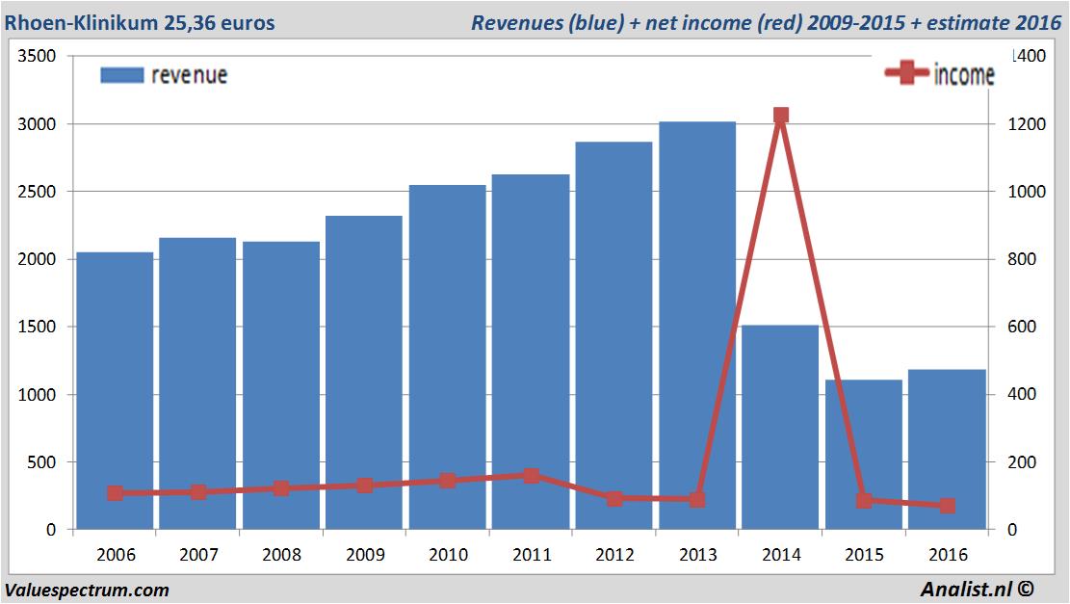Select the 2007 revenue bar
Viewport: 1070px width, 604px height.
(x=197, y=383)
